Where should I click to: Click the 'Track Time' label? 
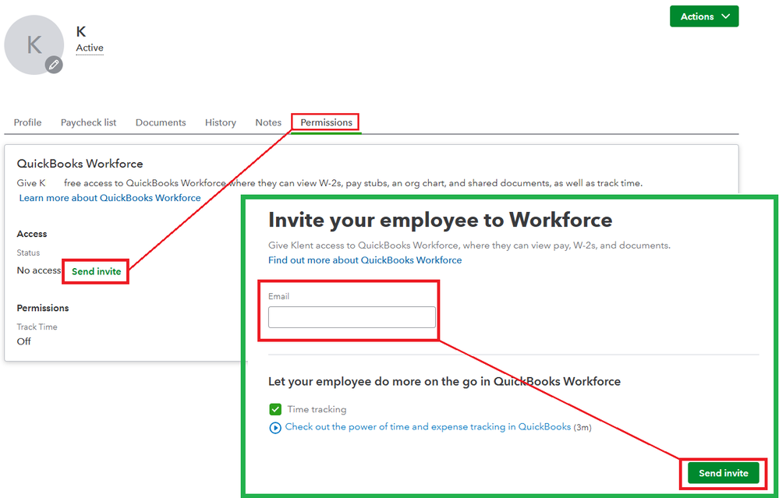pyautogui.click(x=37, y=327)
